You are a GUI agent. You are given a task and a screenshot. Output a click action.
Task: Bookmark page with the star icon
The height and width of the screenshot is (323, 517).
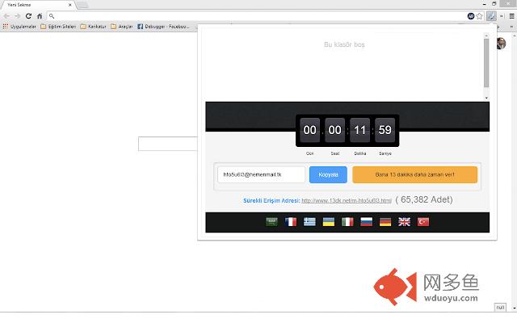[x=480, y=15]
